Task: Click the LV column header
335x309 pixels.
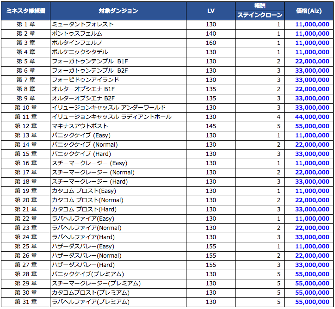Action: [211, 11]
